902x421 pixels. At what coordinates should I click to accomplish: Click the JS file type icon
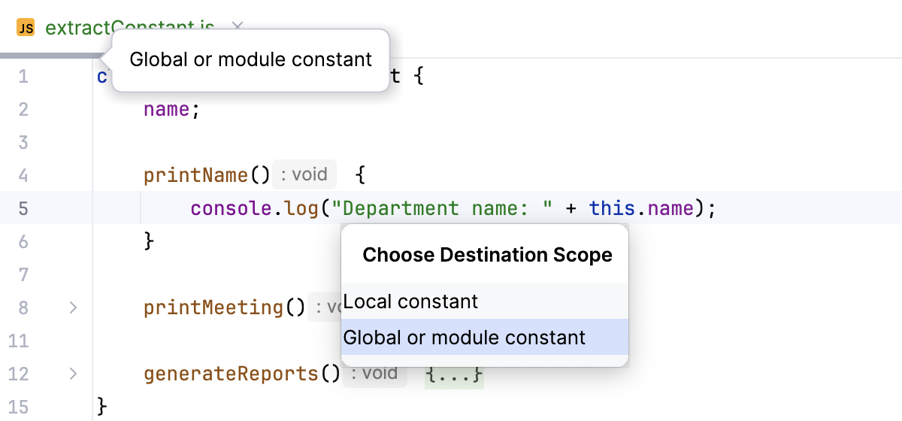26,29
